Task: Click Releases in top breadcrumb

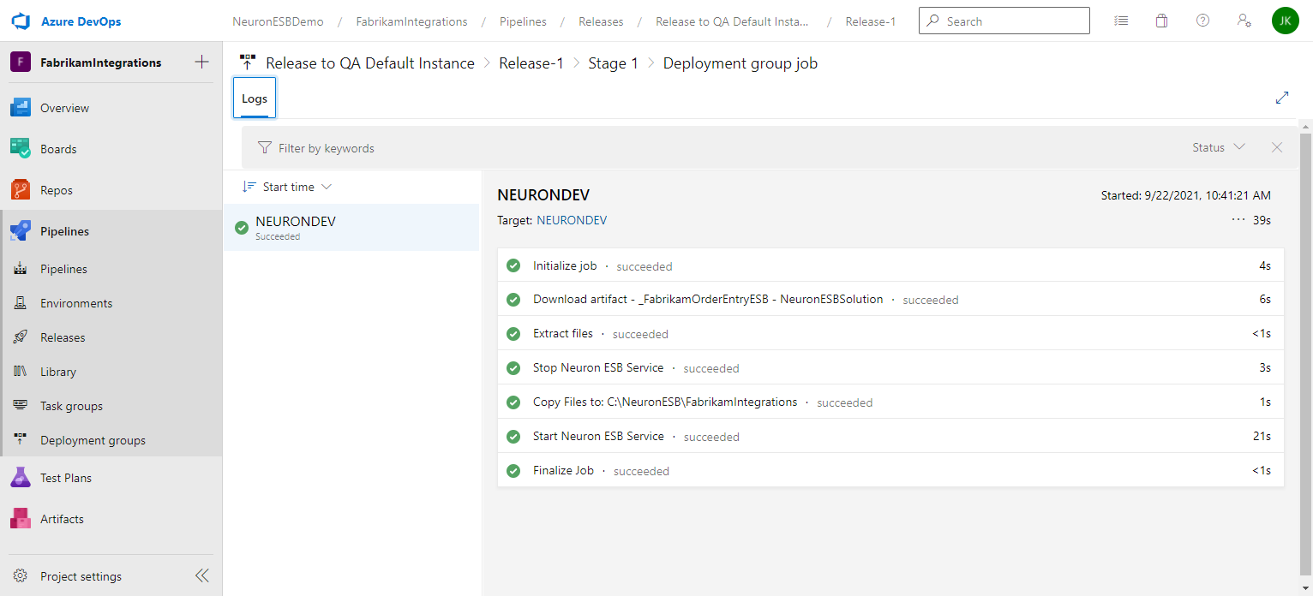Action: [x=601, y=21]
